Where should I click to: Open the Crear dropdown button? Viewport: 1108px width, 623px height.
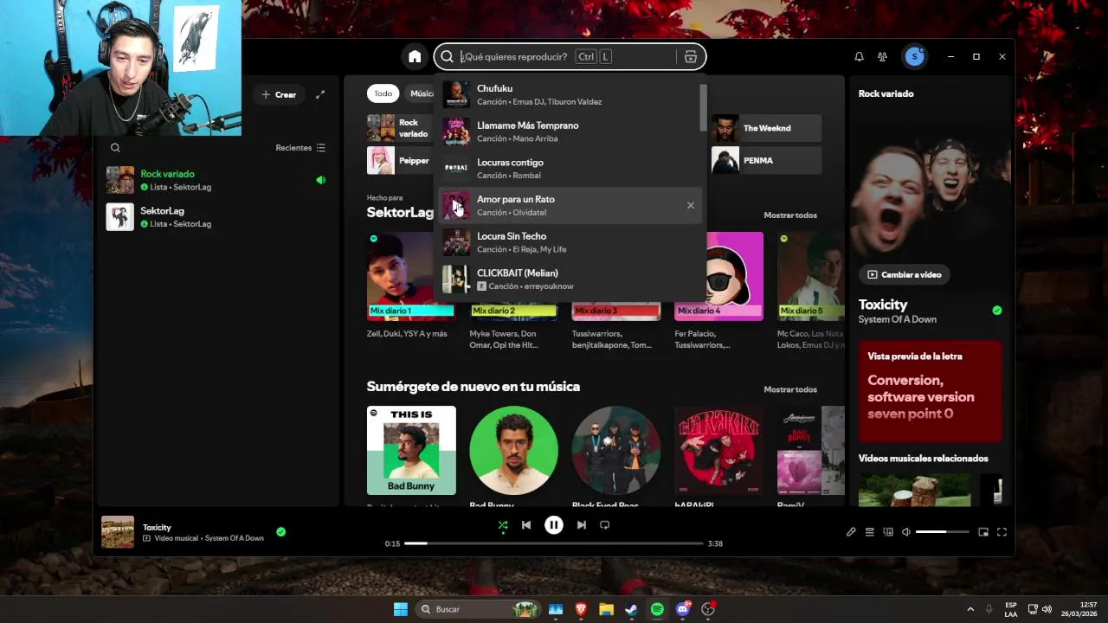pos(279,94)
